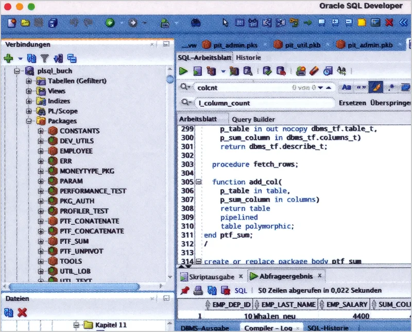Click the Save All disks icon
Viewport: 412px width, 332px height.
coord(53,23)
